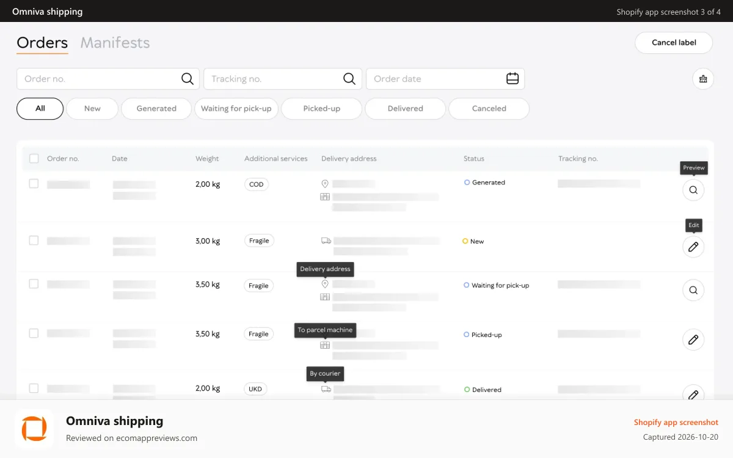Click parcel machine icon in Waiting for pick-up row
The width and height of the screenshot is (733, 458).
click(325, 297)
